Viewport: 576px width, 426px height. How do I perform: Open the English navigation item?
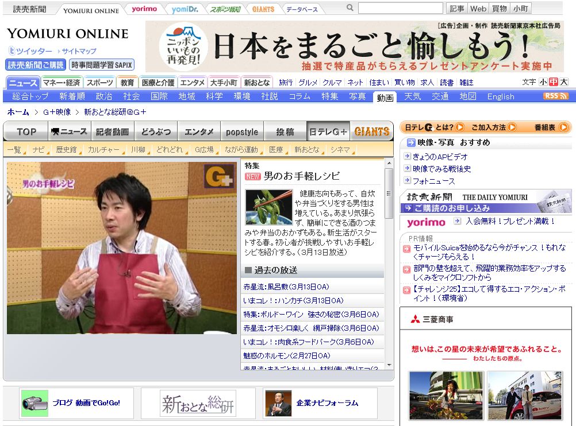500,96
